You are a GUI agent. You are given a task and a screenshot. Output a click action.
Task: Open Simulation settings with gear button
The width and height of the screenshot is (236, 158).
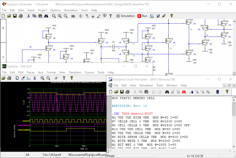point(125,16)
